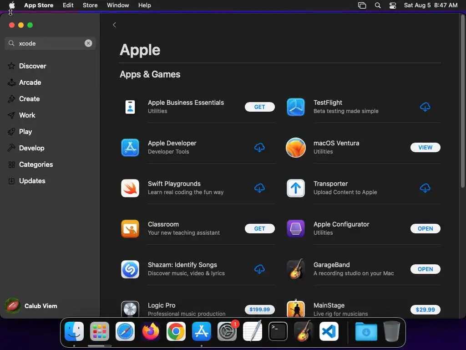
Task: Click View for macOS Ventura
Action: (x=425, y=147)
